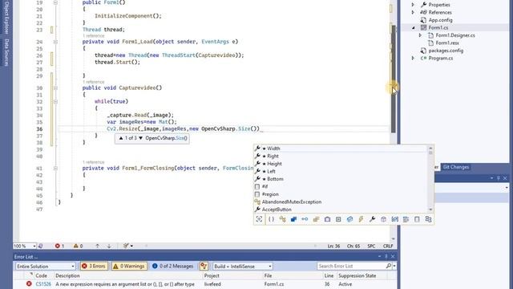Sort Error List by Description column
The width and height of the screenshot is (513, 289).
pyautogui.click(x=67, y=275)
